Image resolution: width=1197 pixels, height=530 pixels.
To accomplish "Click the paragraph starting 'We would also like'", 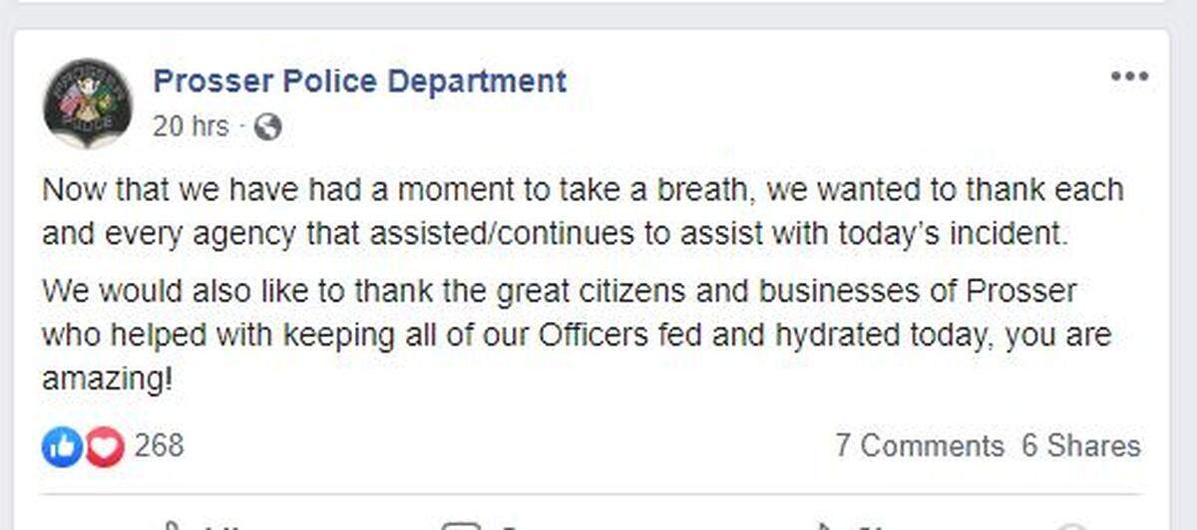I will point(577,335).
